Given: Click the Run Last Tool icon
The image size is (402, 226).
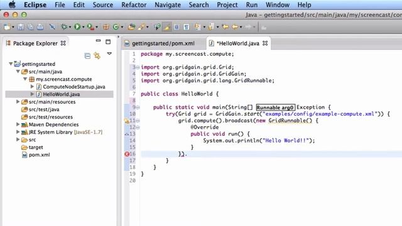Looking at the screenshot, I should coord(90,27).
